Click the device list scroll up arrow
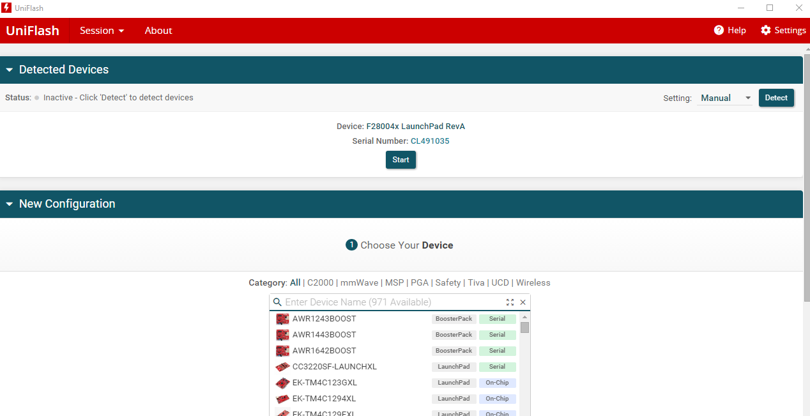This screenshot has width=810, height=416. click(x=524, y=316)
